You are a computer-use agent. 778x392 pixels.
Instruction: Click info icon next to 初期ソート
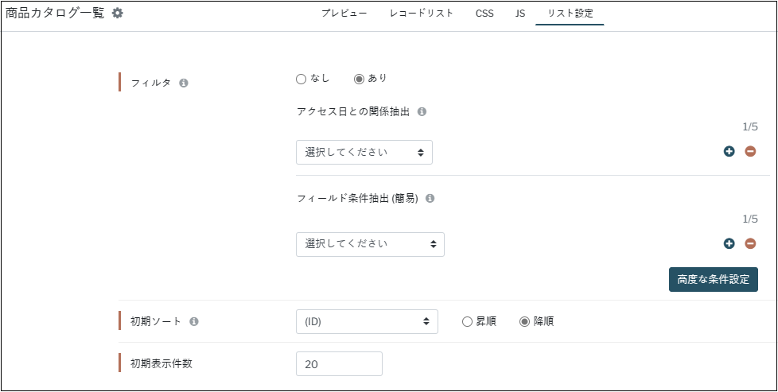[x=194, y=321]
